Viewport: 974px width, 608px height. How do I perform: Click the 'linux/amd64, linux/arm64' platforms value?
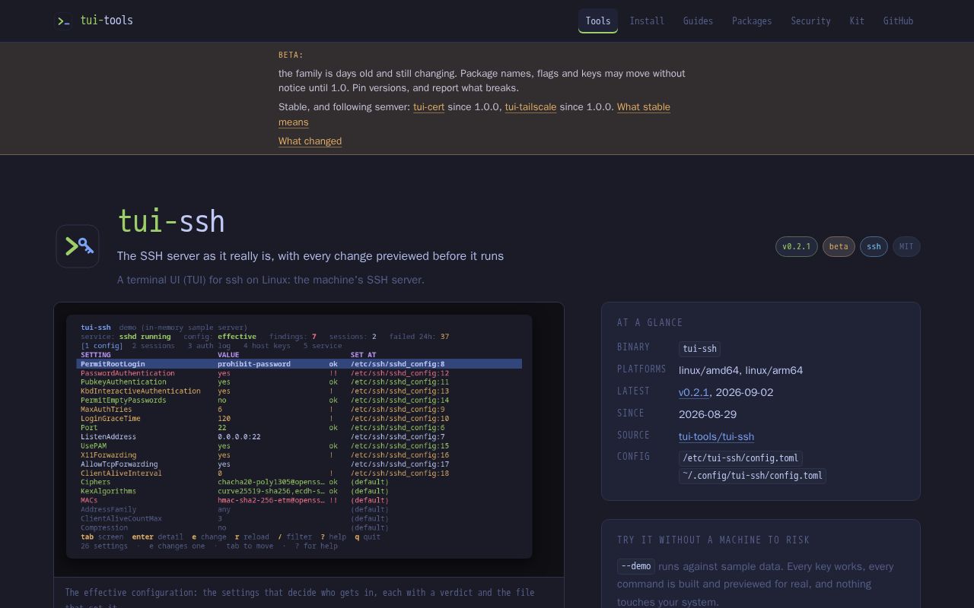click(x=740, y=370)
